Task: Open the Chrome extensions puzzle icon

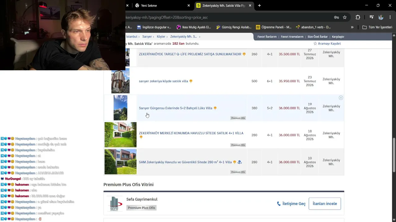Action: coord(358,17)
